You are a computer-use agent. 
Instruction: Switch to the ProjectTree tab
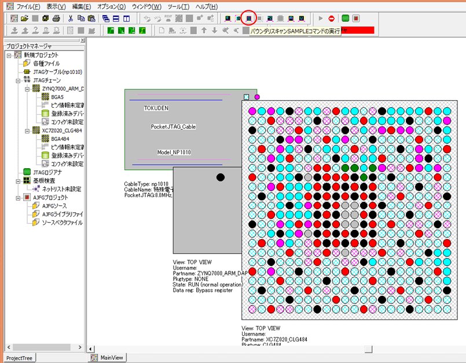coord(19,358)
